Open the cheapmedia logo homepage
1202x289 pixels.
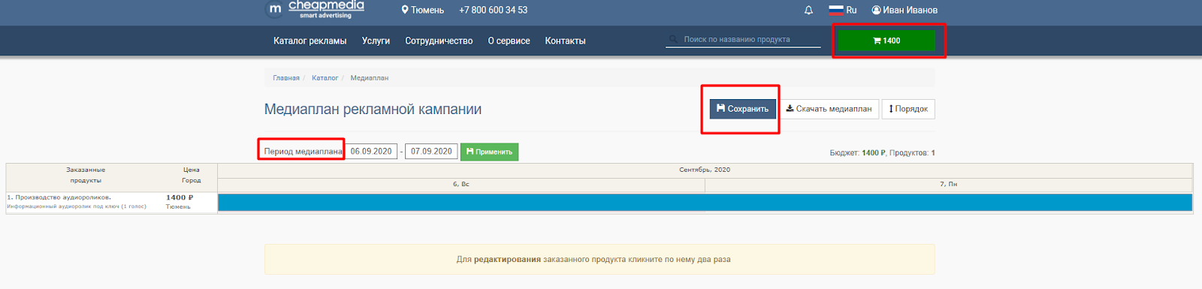click(316, 9)
